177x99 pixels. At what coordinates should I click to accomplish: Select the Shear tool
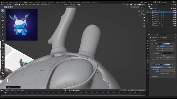[2, 73]
